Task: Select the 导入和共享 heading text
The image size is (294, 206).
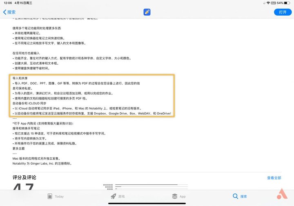Action: pos(20,78)
